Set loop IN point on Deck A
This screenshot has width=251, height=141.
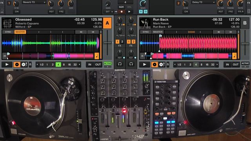(x=90, y=64)
